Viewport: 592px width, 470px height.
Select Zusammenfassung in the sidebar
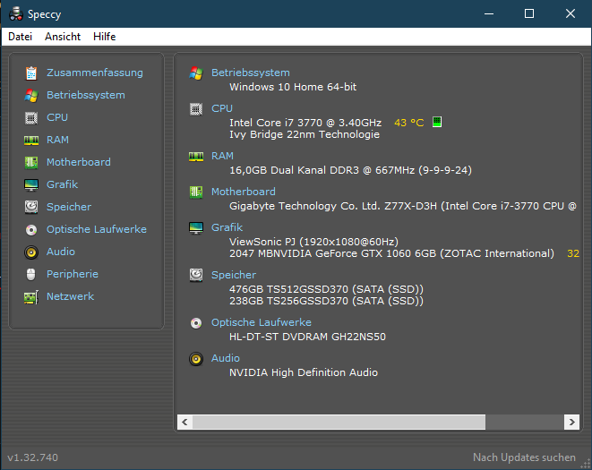click(95, 73)
